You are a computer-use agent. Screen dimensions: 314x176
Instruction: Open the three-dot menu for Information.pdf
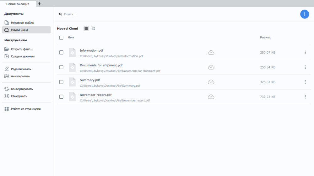click(305, 52)
